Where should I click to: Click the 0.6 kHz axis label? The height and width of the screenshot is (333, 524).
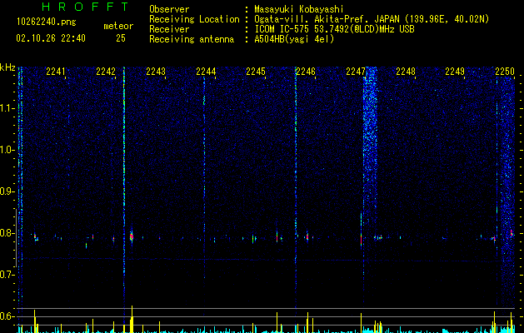7,316
